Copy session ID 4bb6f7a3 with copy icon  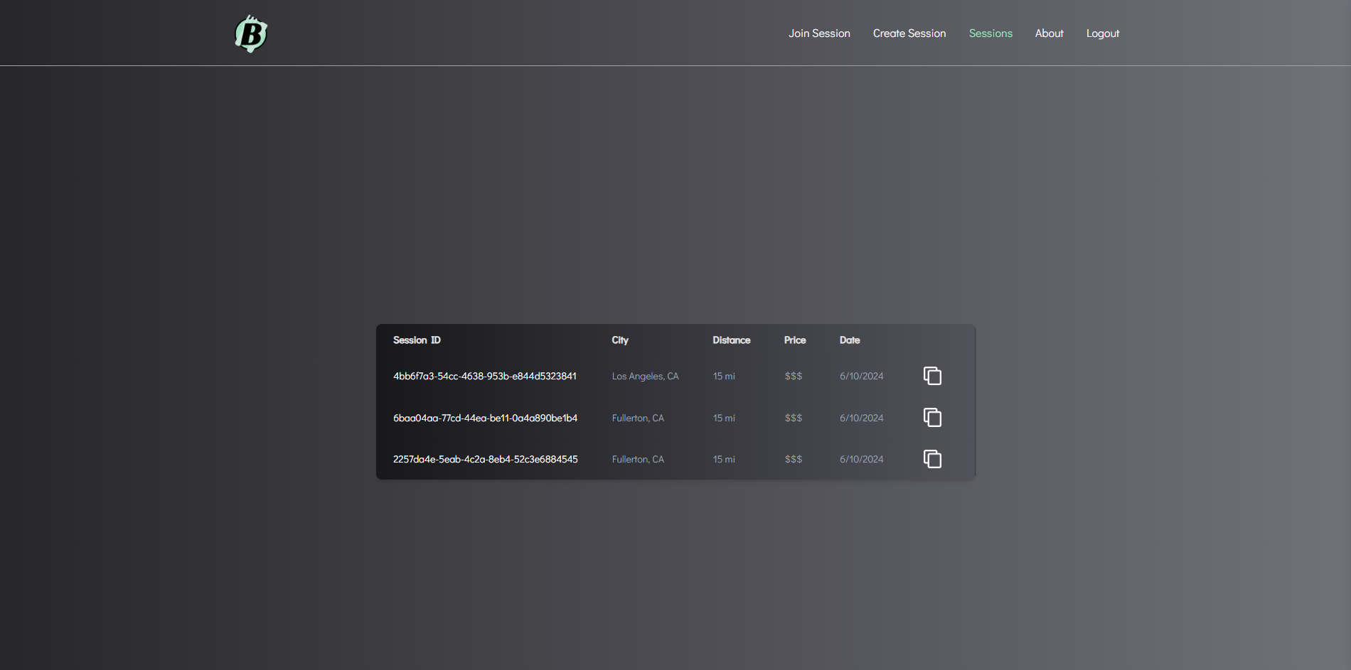pos(932,376)
